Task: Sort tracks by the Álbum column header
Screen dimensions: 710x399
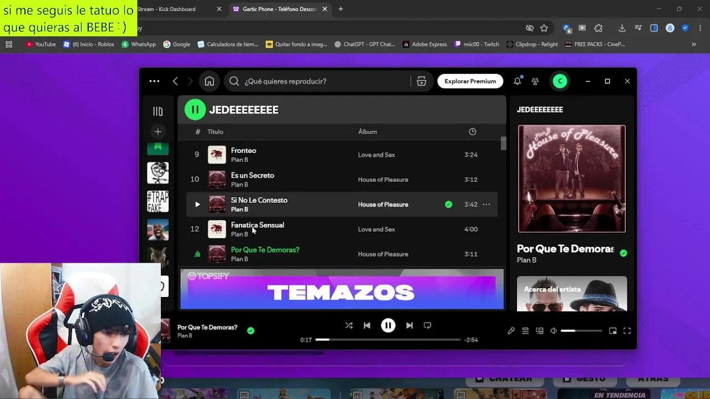Action: [x=367, y=132]
